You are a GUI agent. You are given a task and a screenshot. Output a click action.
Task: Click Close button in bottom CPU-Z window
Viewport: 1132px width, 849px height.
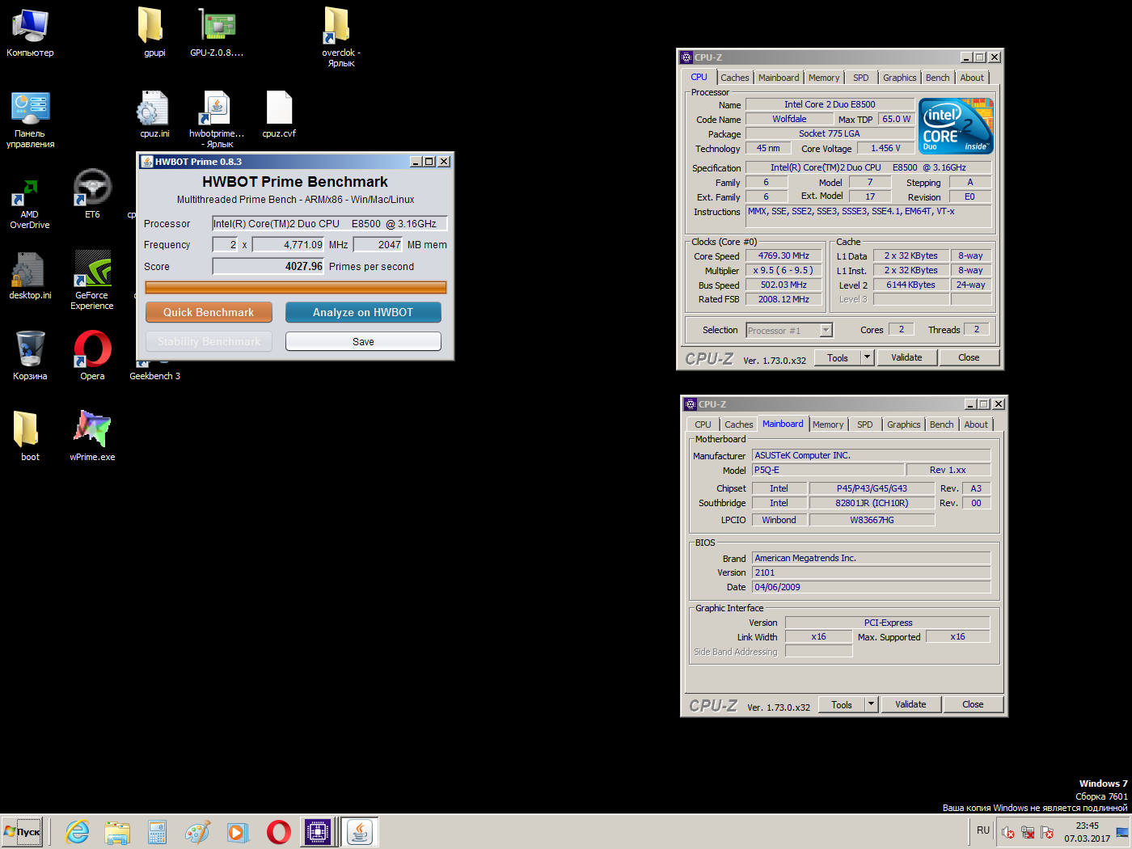[x=973, y=704]
